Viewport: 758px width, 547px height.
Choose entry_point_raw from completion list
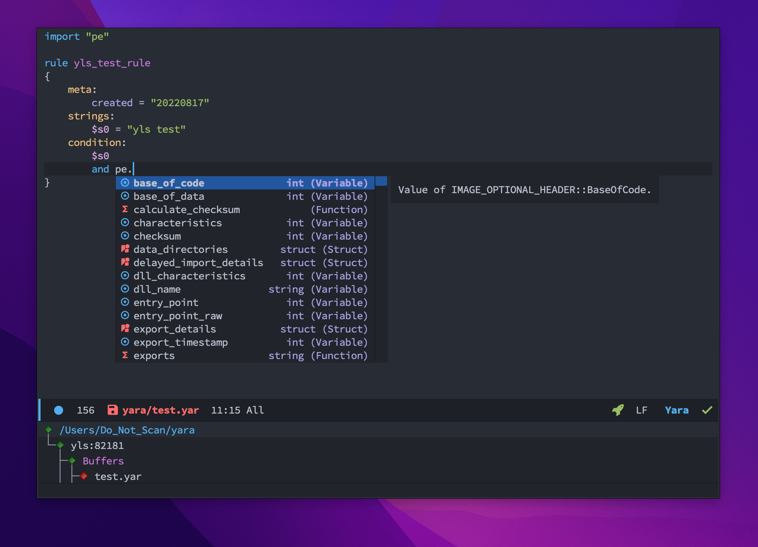(x=178, y=316)
